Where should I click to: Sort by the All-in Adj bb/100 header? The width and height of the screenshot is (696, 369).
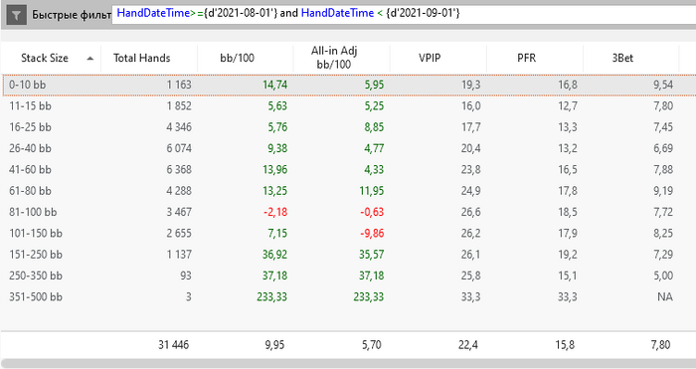[x=341, y=58]
